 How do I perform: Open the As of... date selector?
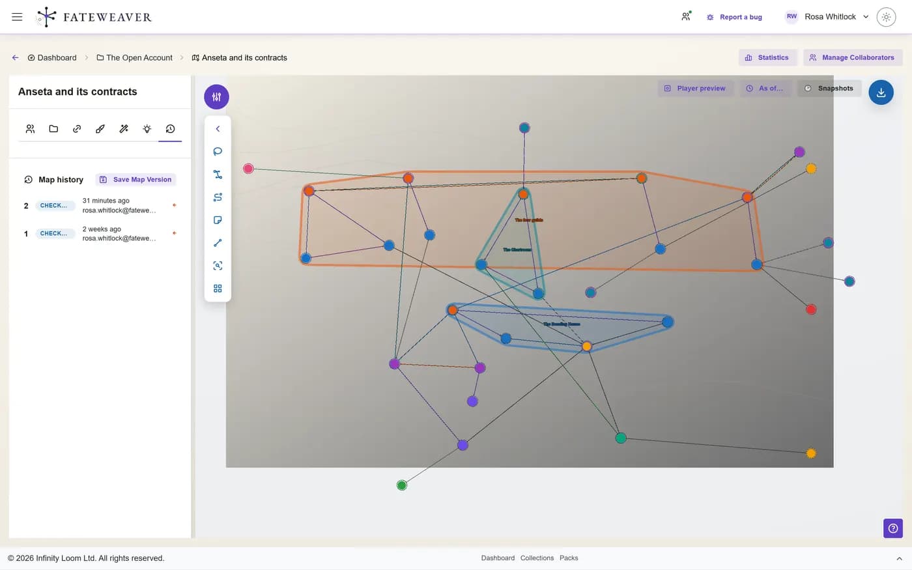coord(765,89)
